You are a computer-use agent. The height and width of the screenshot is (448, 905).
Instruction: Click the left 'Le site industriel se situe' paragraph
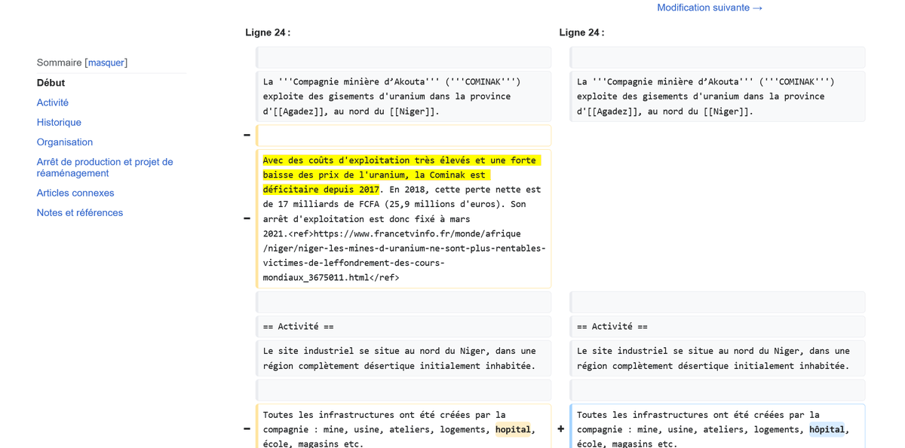[x=403, y=358]
